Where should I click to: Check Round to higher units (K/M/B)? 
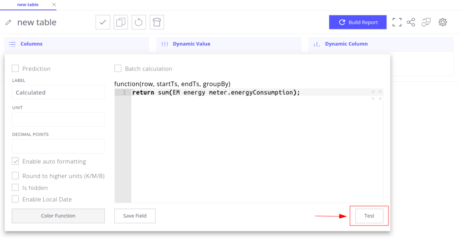point(15,176)
